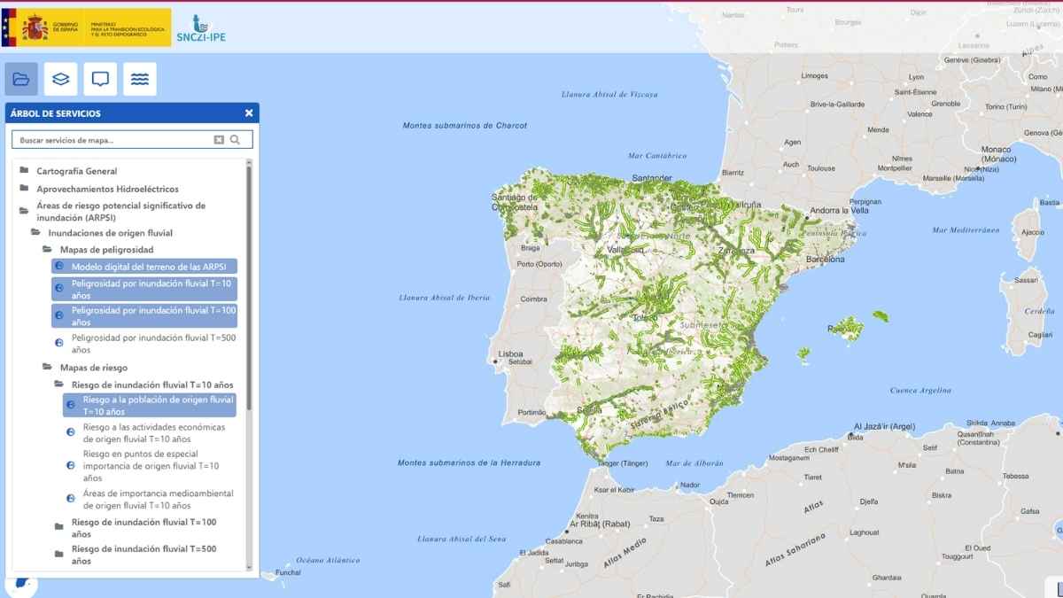1063x598 pixels.
Task: Open the layers stack panel button
Action: click(61, 79)
